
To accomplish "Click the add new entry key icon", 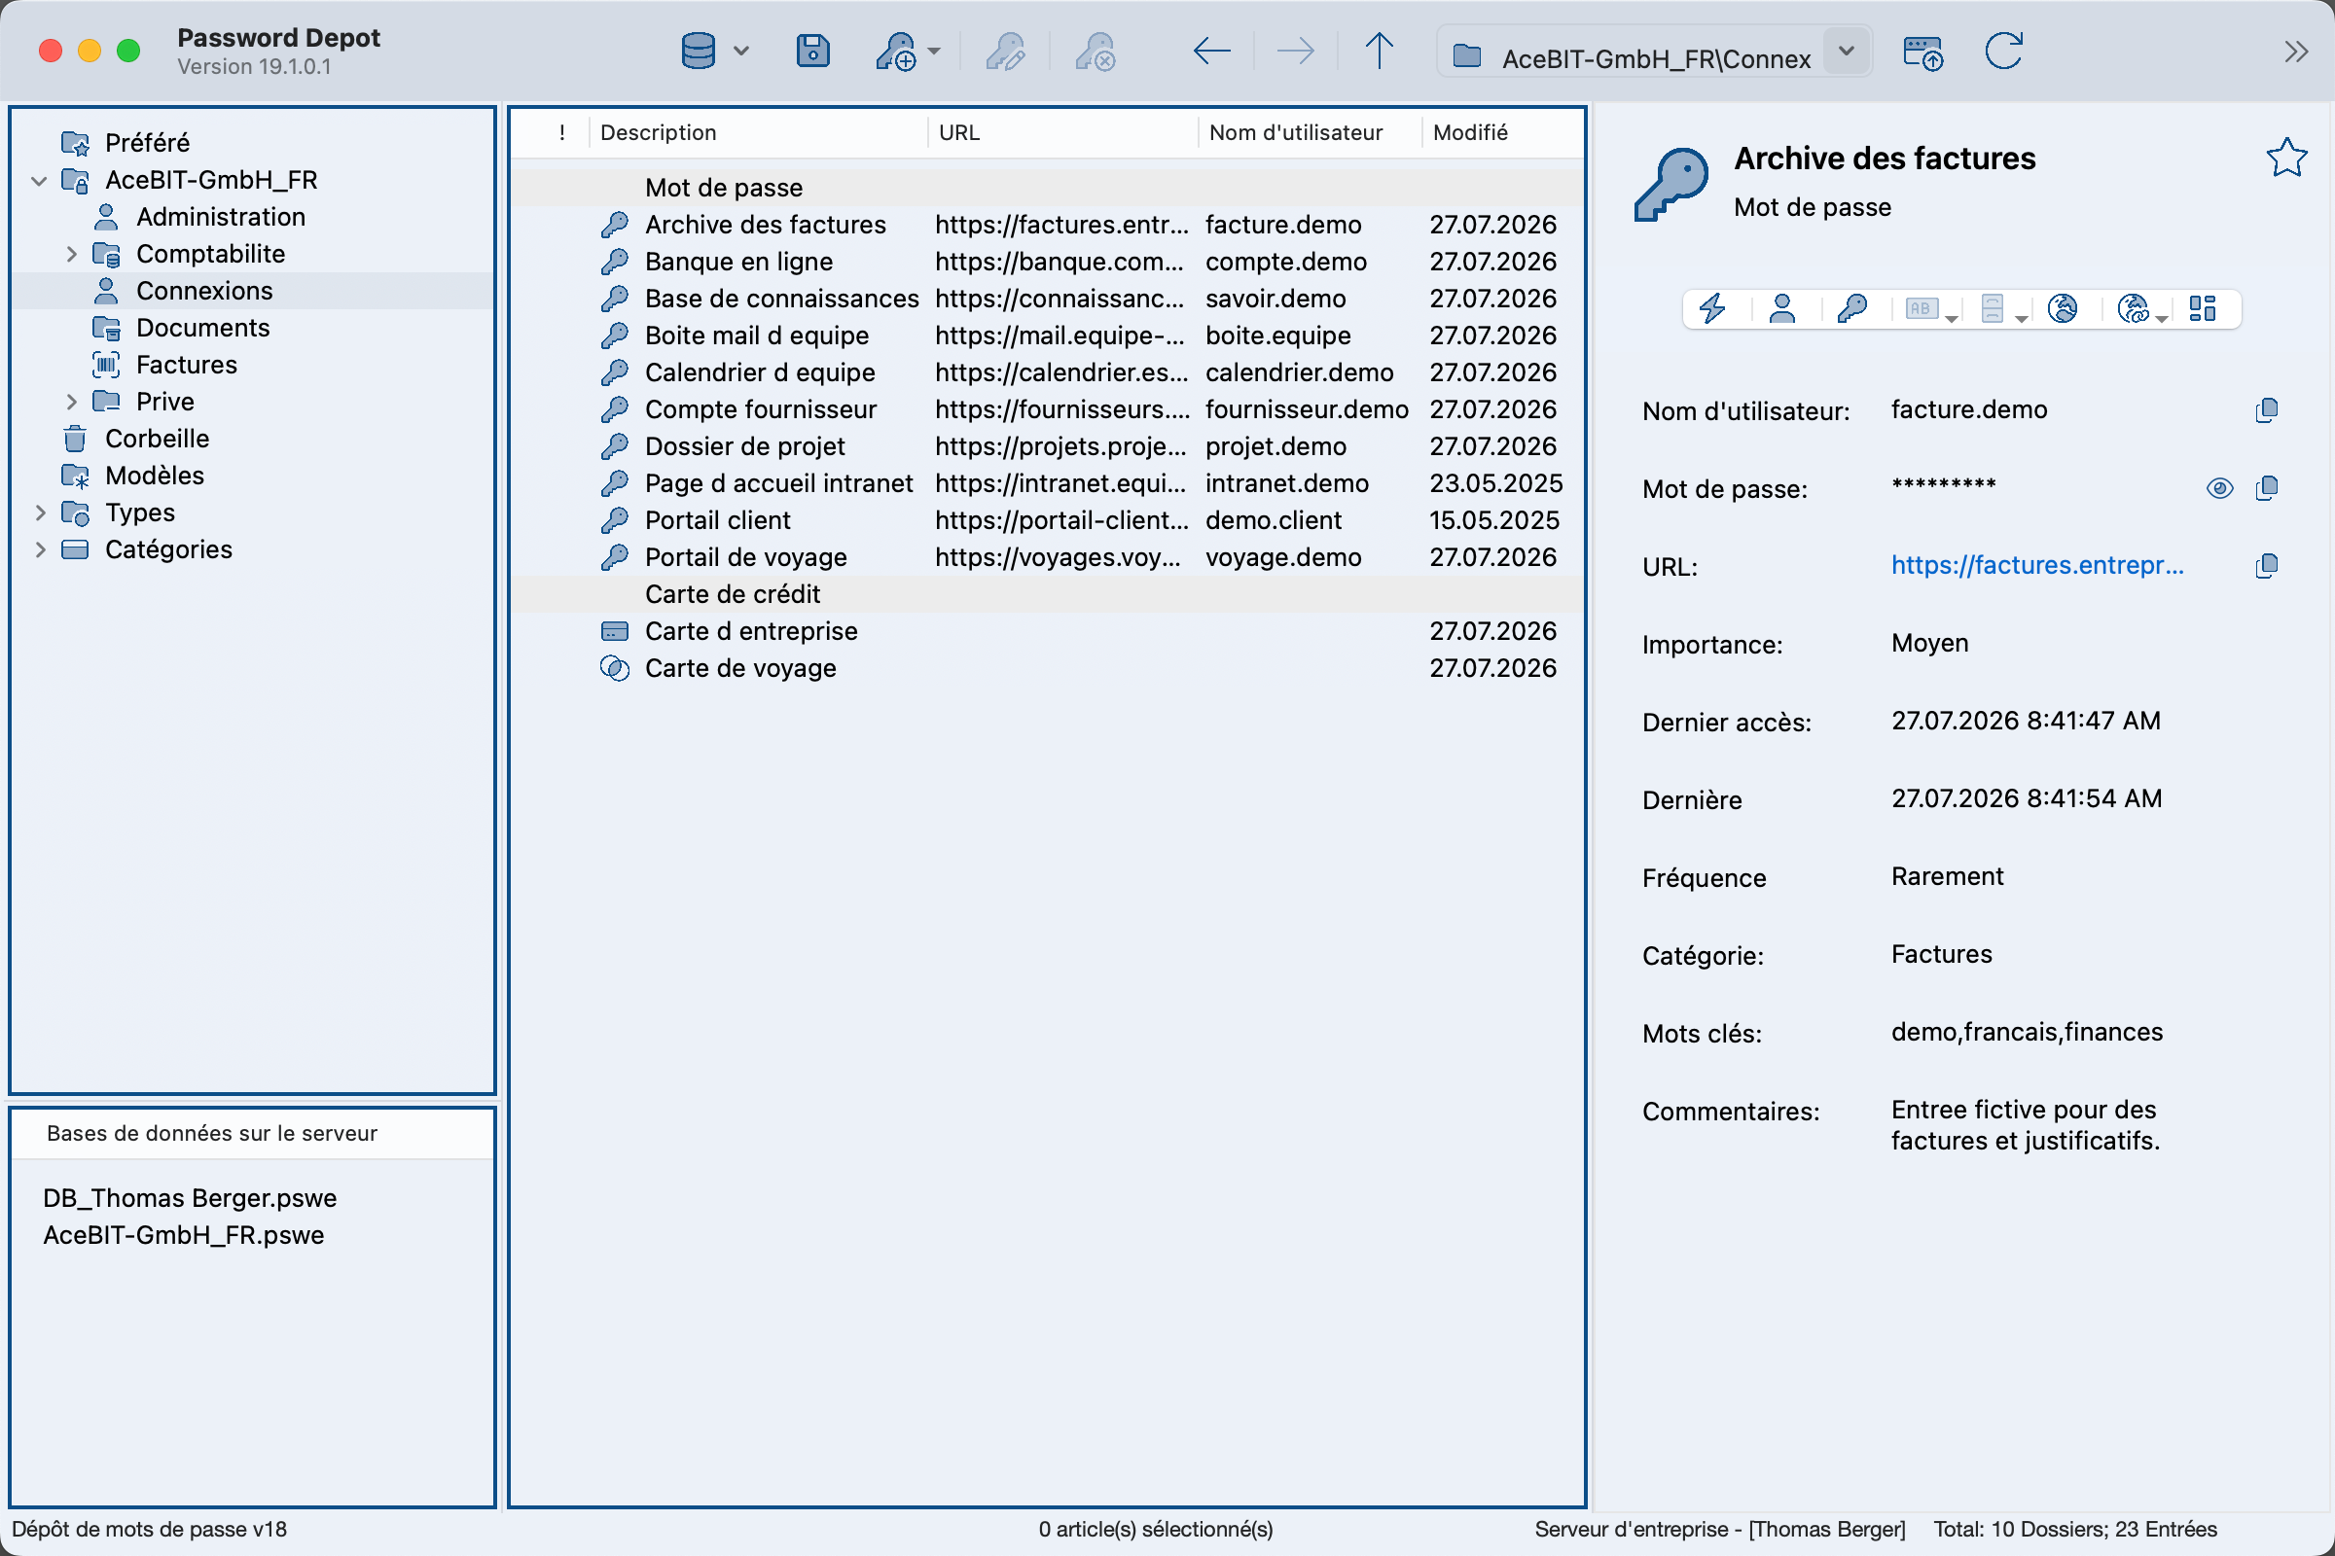I will click(x=896, y=51).
